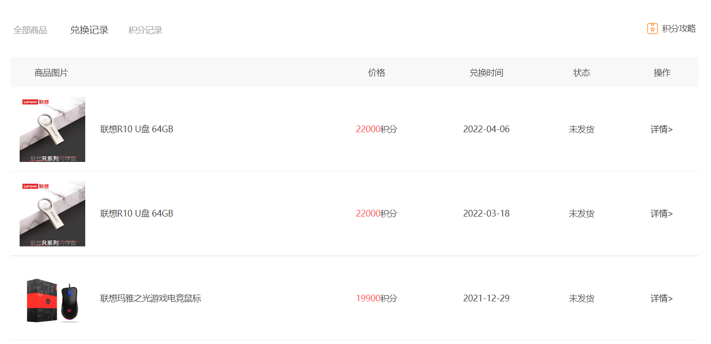Open the 积分记录 tab
711x344 pixels.
click(x=146, y=30)
